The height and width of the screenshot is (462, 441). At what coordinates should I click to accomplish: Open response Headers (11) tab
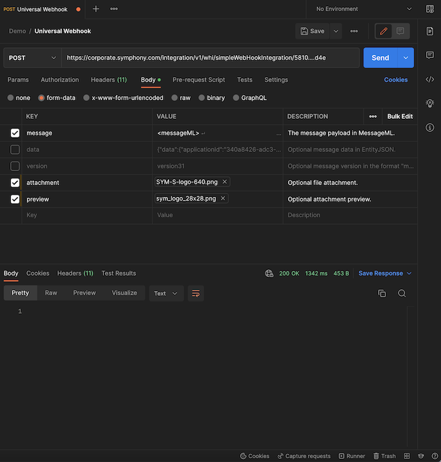[75, 273]
